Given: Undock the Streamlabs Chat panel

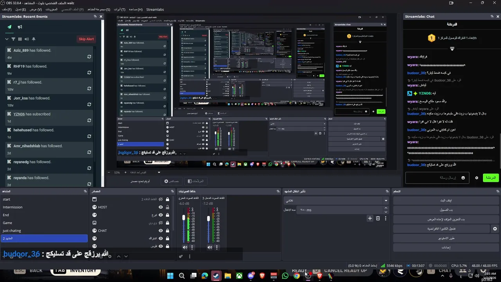Looking at the screenshot, I should (492, 16).
